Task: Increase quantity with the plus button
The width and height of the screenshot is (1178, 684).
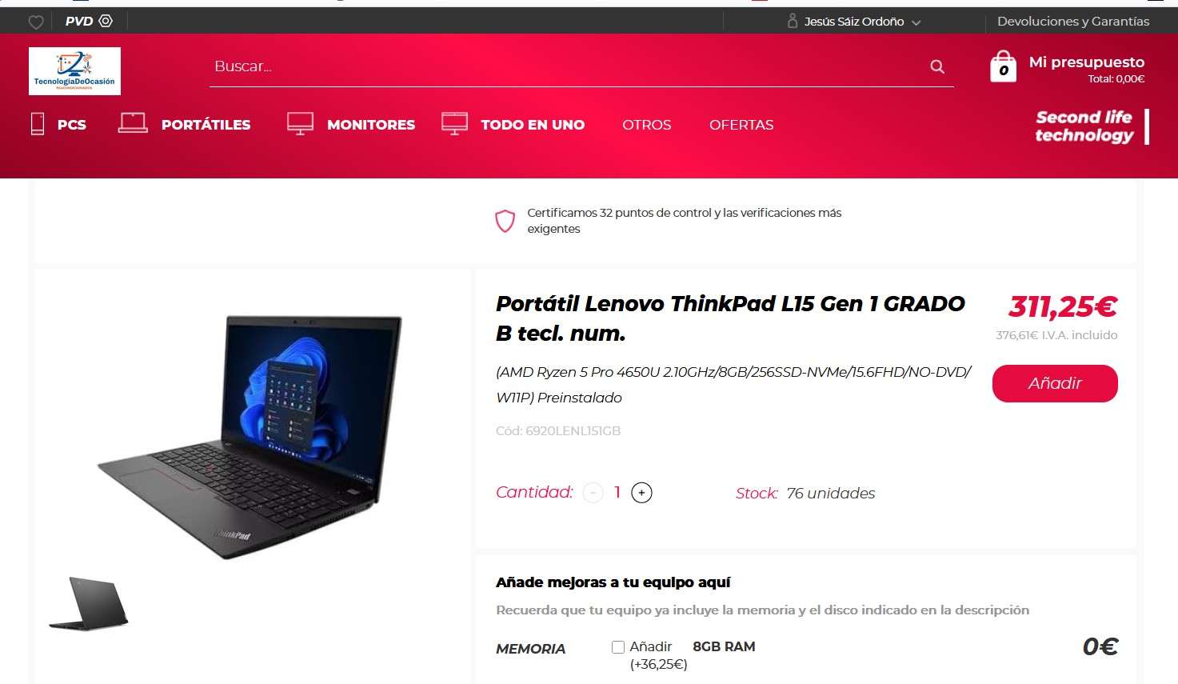Action: [x=641, y=493]
